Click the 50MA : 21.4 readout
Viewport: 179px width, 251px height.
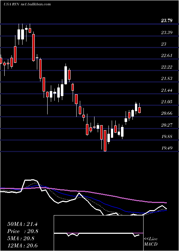(x=22, y=224)
